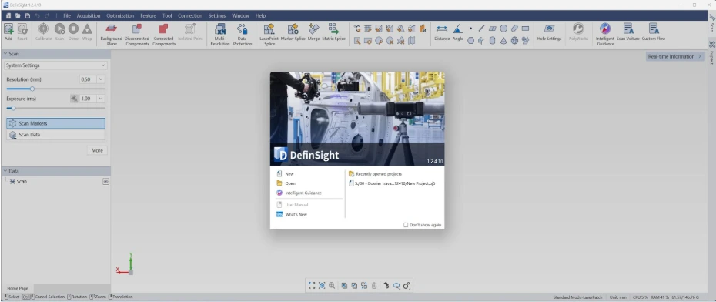Open the Data Protection tool
Screen dimensions: 716x302
(x=243, y=34)
